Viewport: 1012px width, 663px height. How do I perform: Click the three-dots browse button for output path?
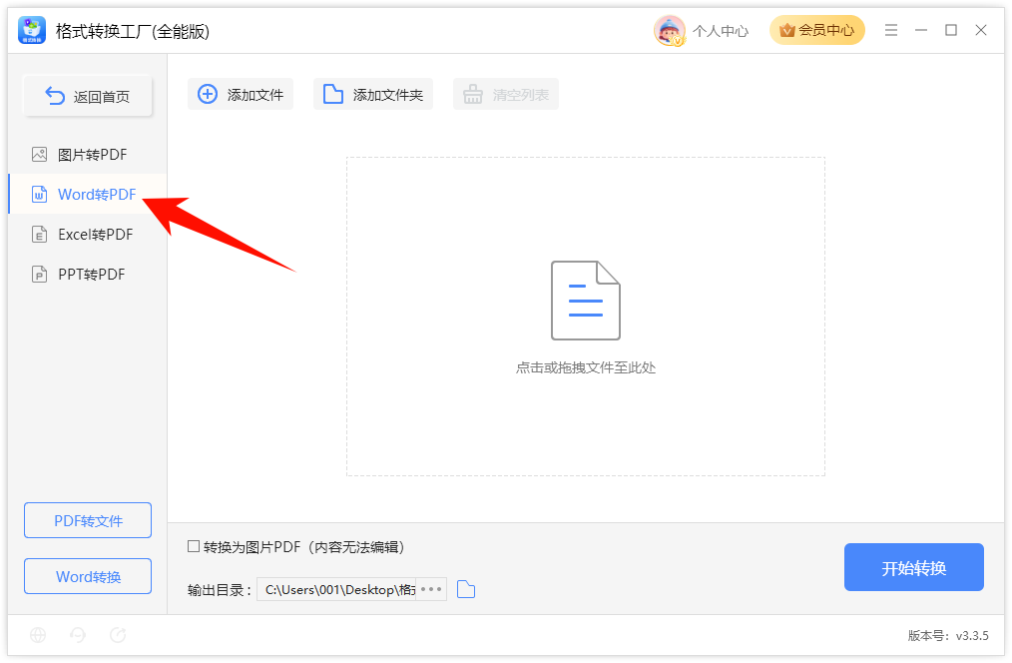point(431,589)
